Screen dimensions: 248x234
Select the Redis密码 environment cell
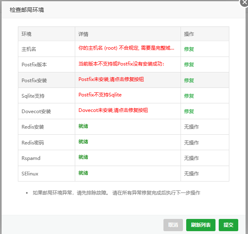[x=46, y=142]
